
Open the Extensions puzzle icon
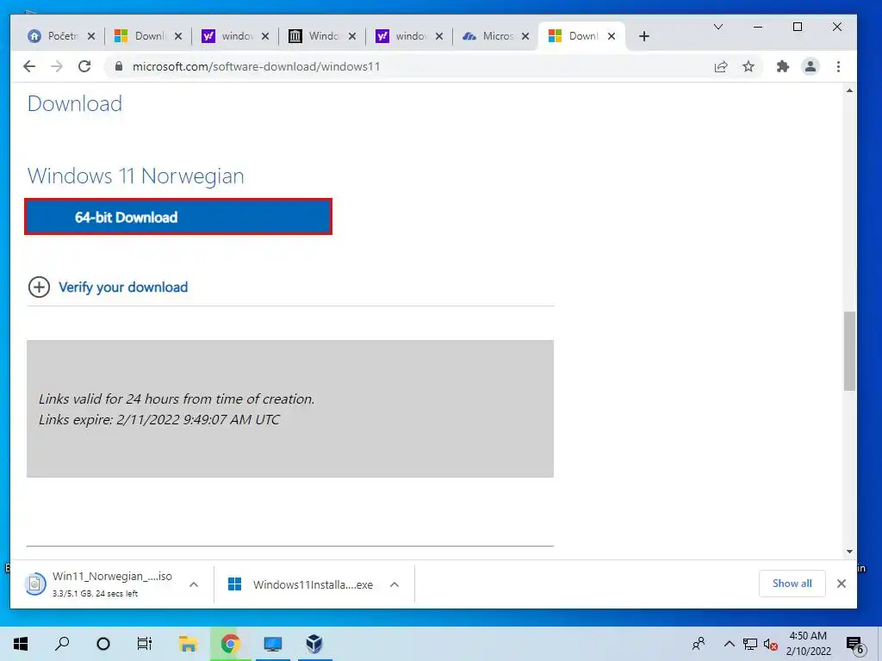(782, 66)
